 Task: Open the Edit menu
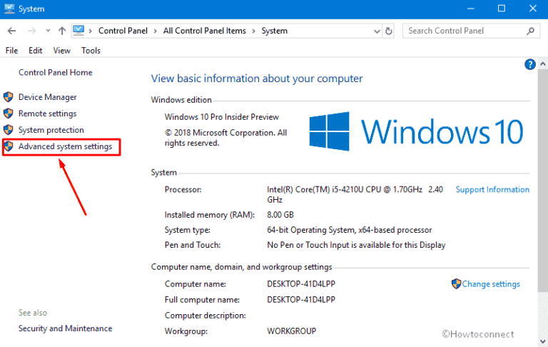[x=35, y=51]
